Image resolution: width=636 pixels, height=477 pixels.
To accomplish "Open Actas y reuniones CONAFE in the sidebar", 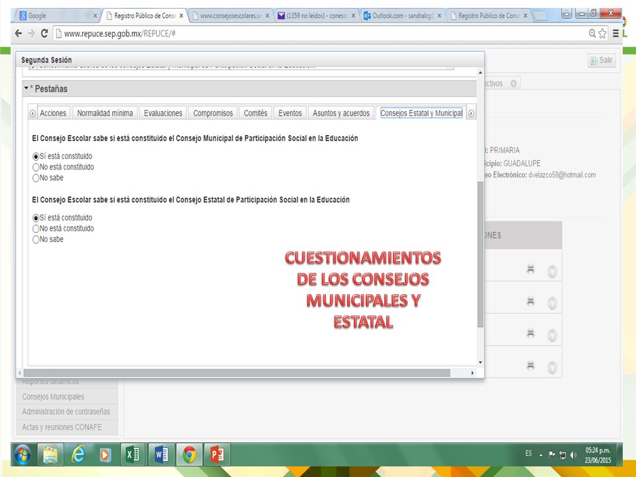I will [x=66, y=427].
